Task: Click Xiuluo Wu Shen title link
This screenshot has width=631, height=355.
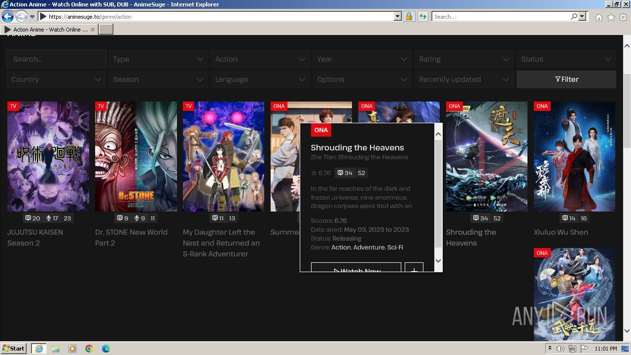Action: (561, 232)
